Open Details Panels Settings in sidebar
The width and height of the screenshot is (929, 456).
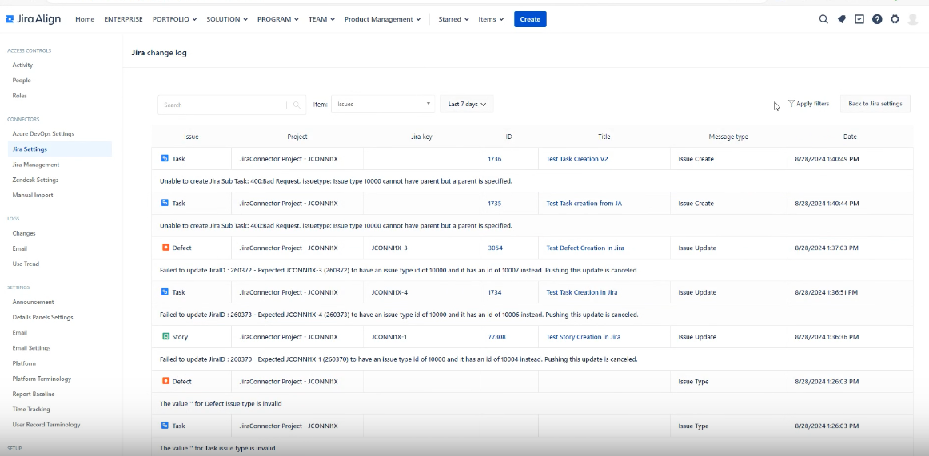[x=42, y=317]
